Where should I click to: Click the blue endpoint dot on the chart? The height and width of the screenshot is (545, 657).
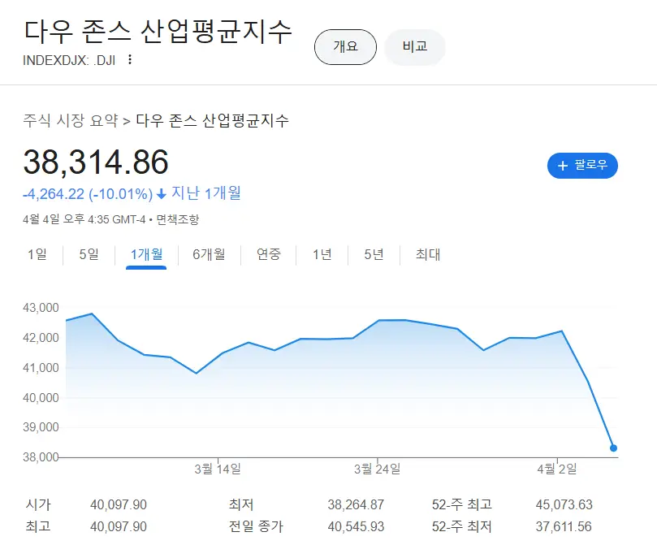tap(613, 448)
